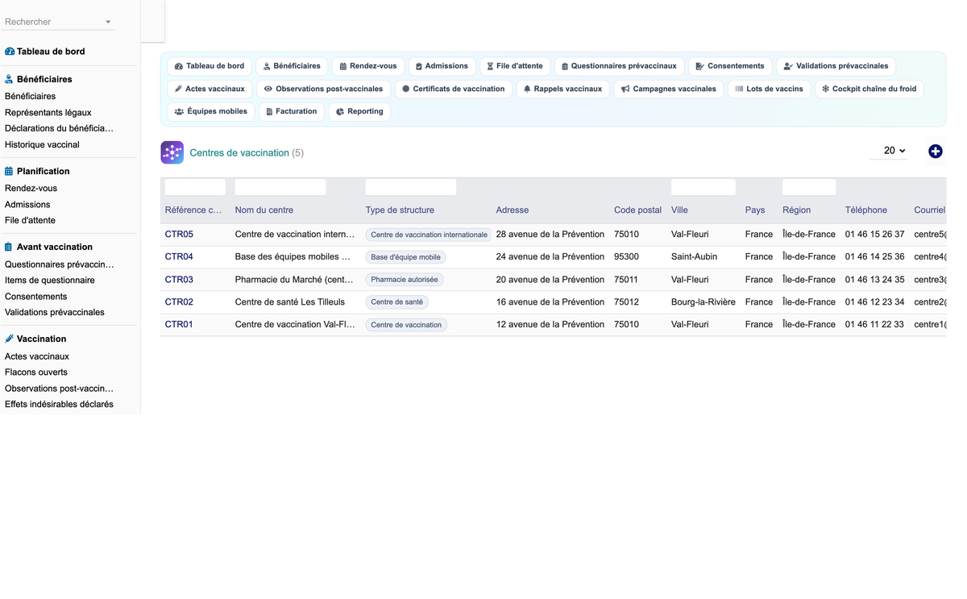Filter by Type de structure input field

coord(411,187)
